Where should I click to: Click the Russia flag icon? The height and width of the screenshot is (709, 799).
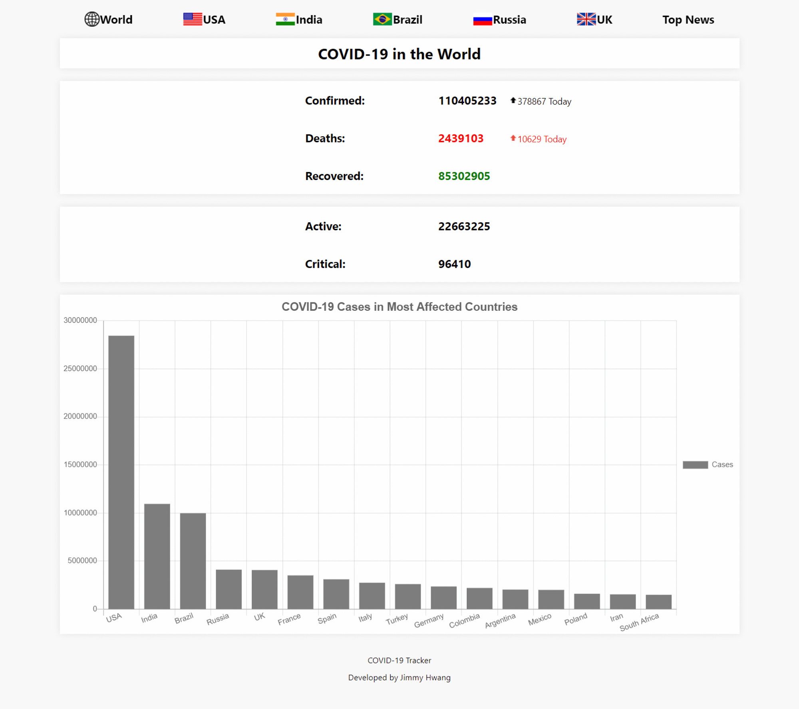(x=483, y=20)
